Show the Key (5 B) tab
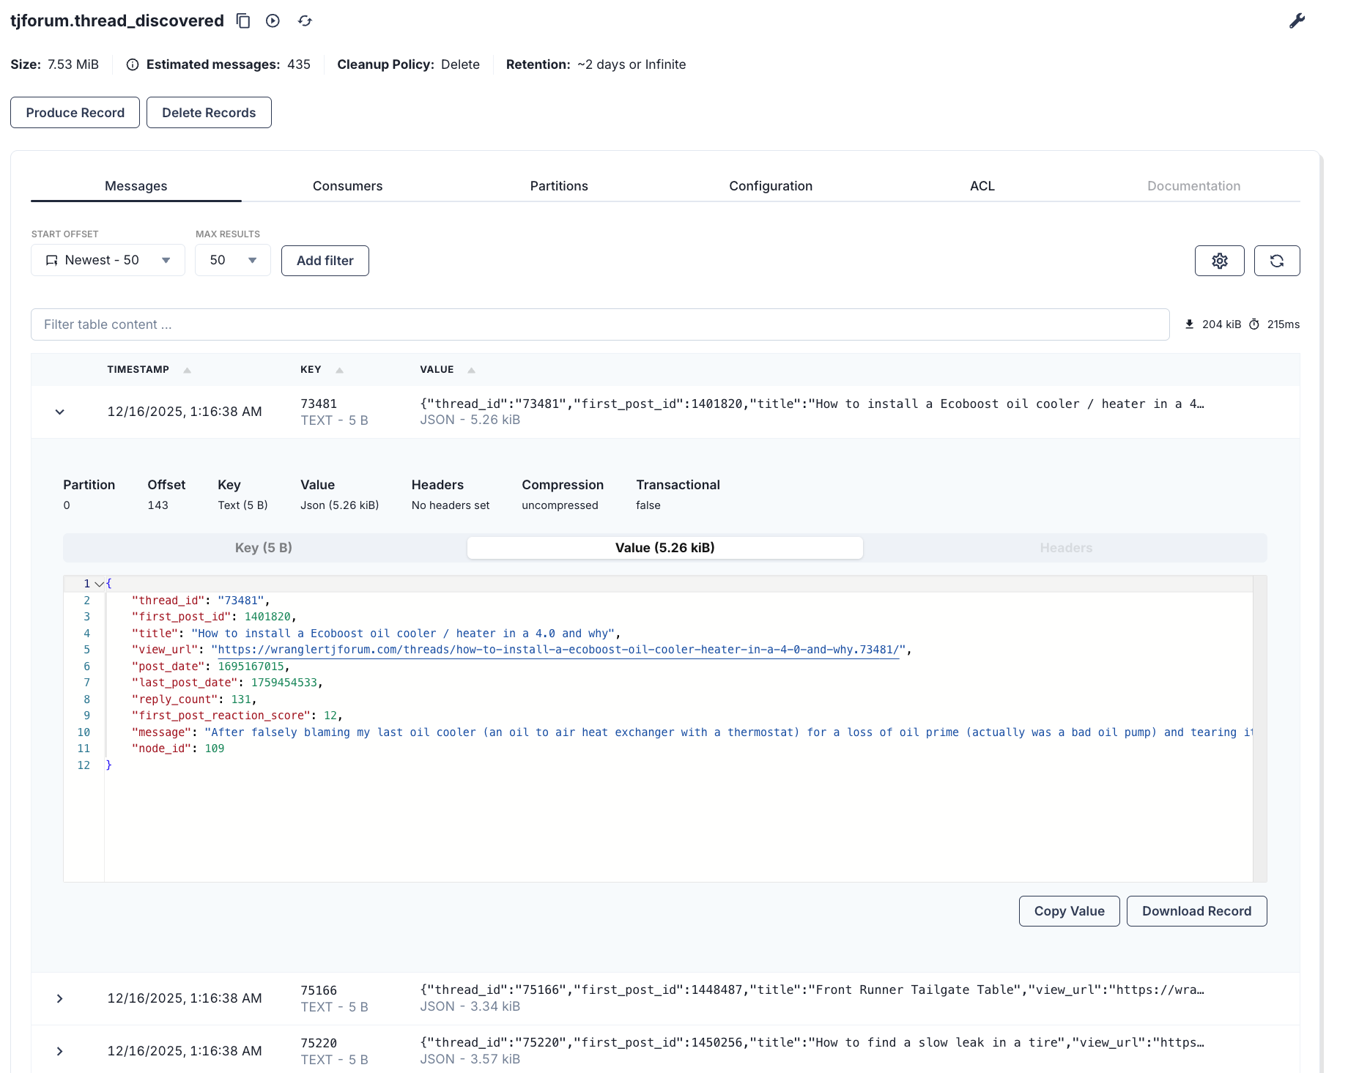This screenshot has height=1073, width=1348. 264,548
